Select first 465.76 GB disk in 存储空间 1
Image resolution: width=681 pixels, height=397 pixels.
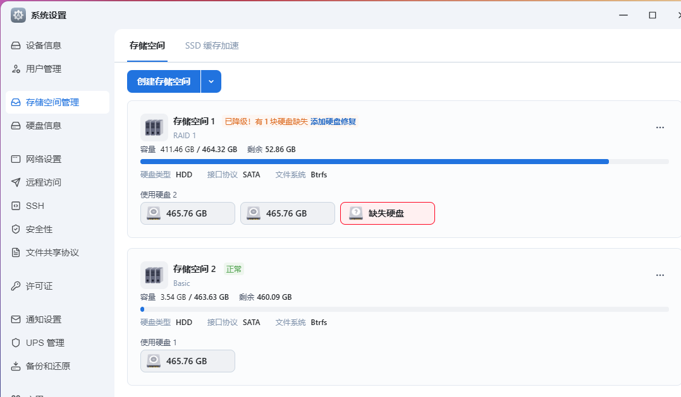pyautogui.click(x=188, y=213)
